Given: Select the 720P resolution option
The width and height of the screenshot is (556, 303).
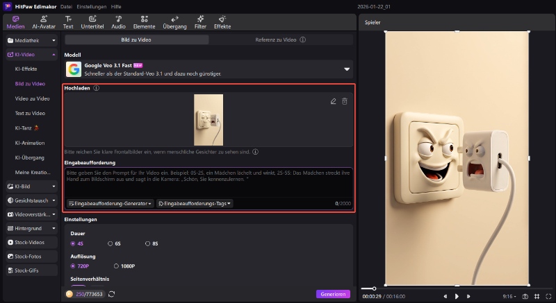Looking at the screenshot, I should [x=80, y=266].
